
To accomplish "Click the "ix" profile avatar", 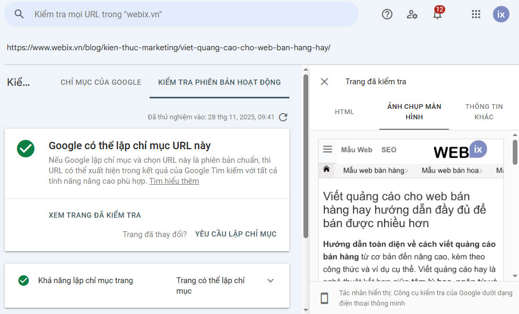I will (501, 14).
